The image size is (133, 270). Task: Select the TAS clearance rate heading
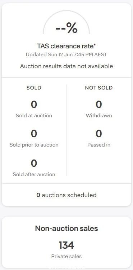66,46
